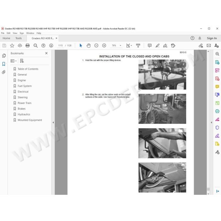This screenshot has width=221, height=221.
Task: Choose the Selection arrow tool
Action: pyautogui.click(x=81, y=45)
